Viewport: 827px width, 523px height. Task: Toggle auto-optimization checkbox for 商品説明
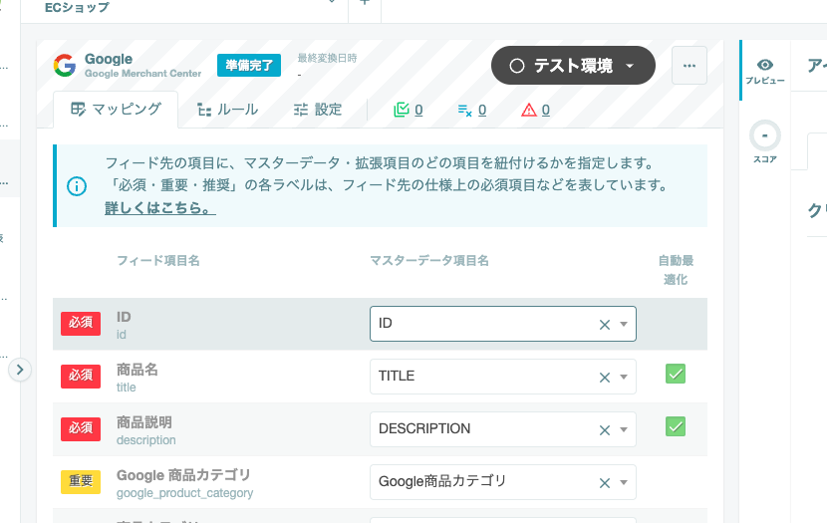pos(676,426)
